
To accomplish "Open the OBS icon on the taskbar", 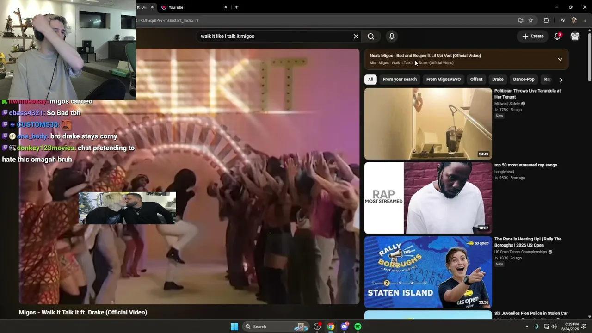I will tap(317, 327).
